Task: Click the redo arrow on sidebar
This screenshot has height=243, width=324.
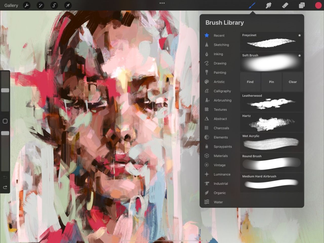Action: [5, 187]
